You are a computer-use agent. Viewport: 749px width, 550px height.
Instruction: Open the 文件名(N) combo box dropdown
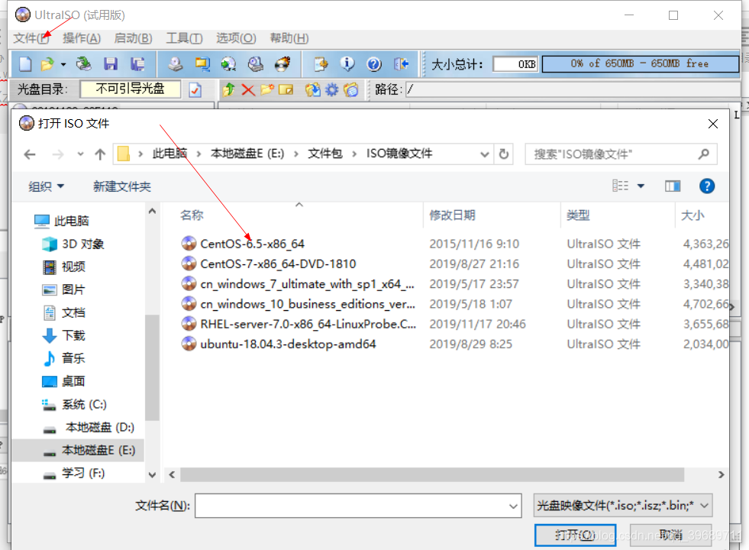click(x=514, y=506)
